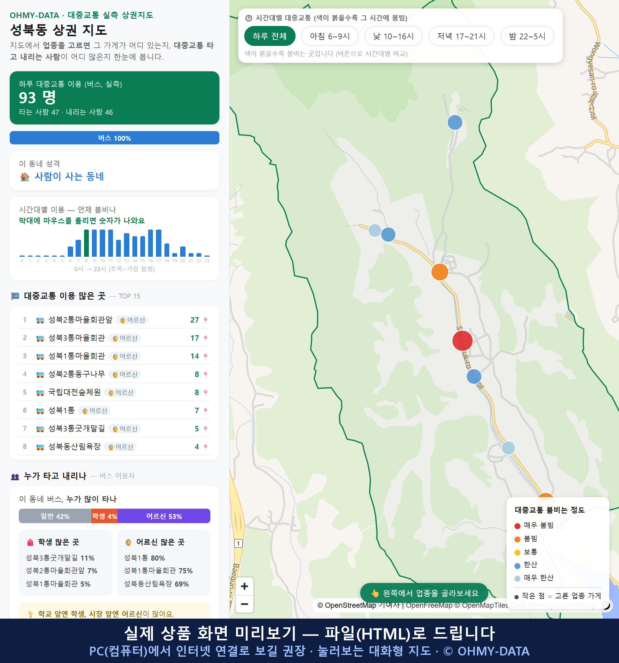Image resolution: width=619 pixels, height=663 pixels.
Task: Open the 성북1통 stop row
Action: (x=114, y=410)
